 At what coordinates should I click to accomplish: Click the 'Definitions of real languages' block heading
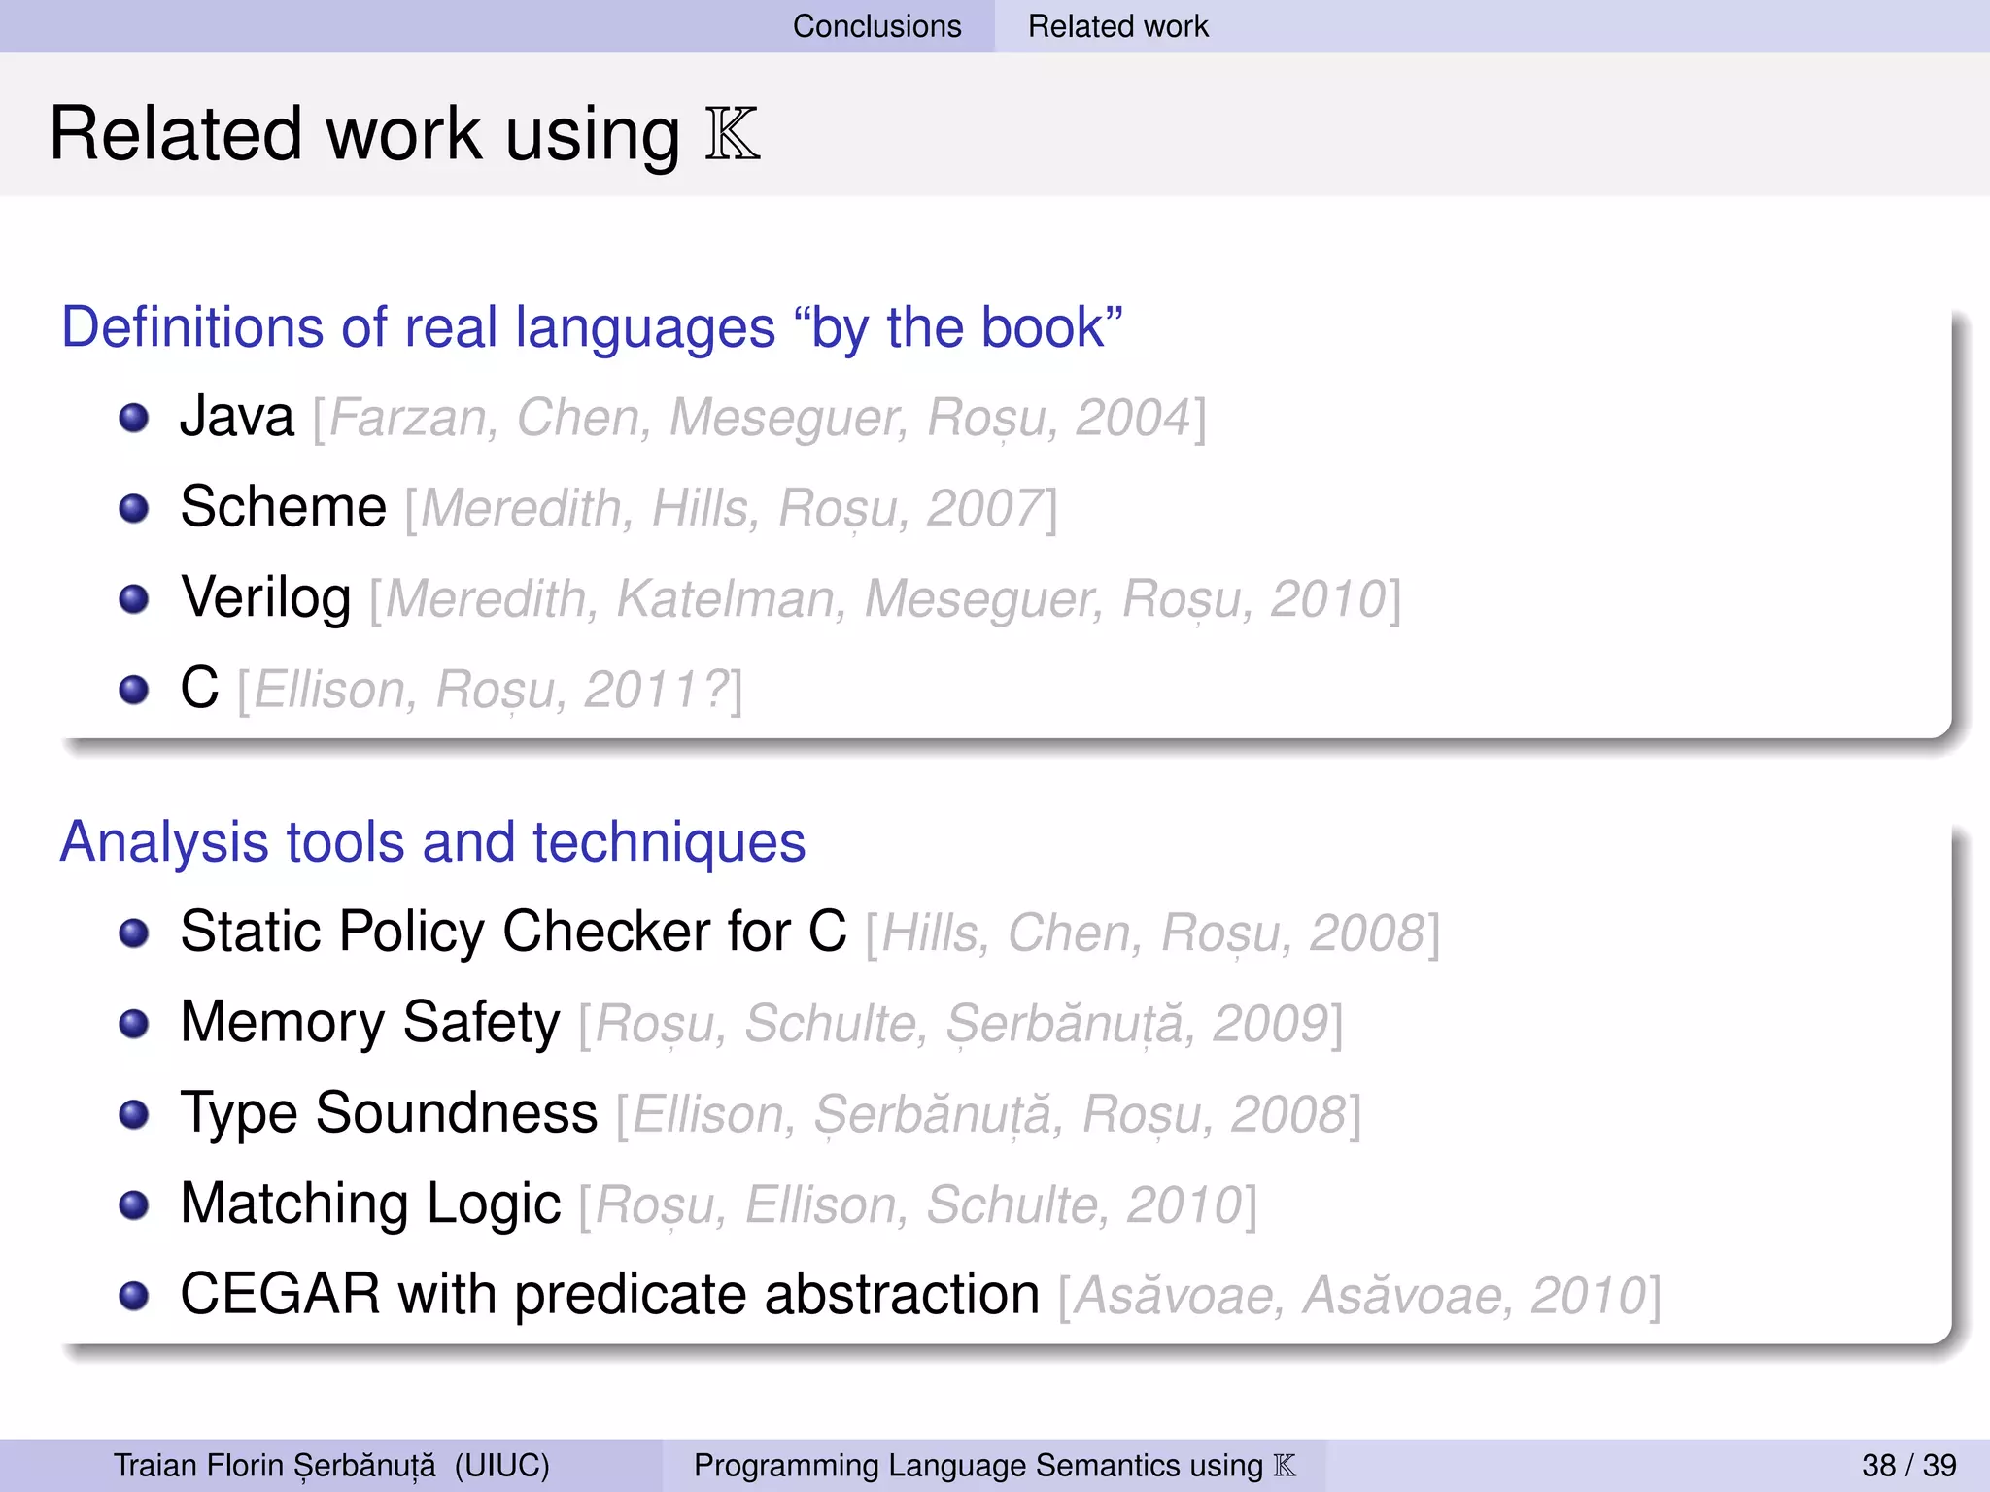point(592,326)
